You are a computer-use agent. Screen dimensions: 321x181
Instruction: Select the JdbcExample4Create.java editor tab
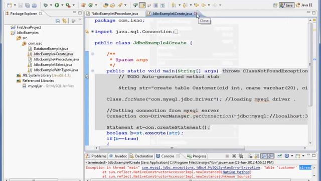(x=172, y=14)
